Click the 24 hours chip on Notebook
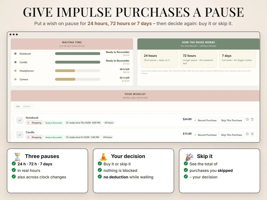This screenshot has height=200, width=267. pos(109,123)
